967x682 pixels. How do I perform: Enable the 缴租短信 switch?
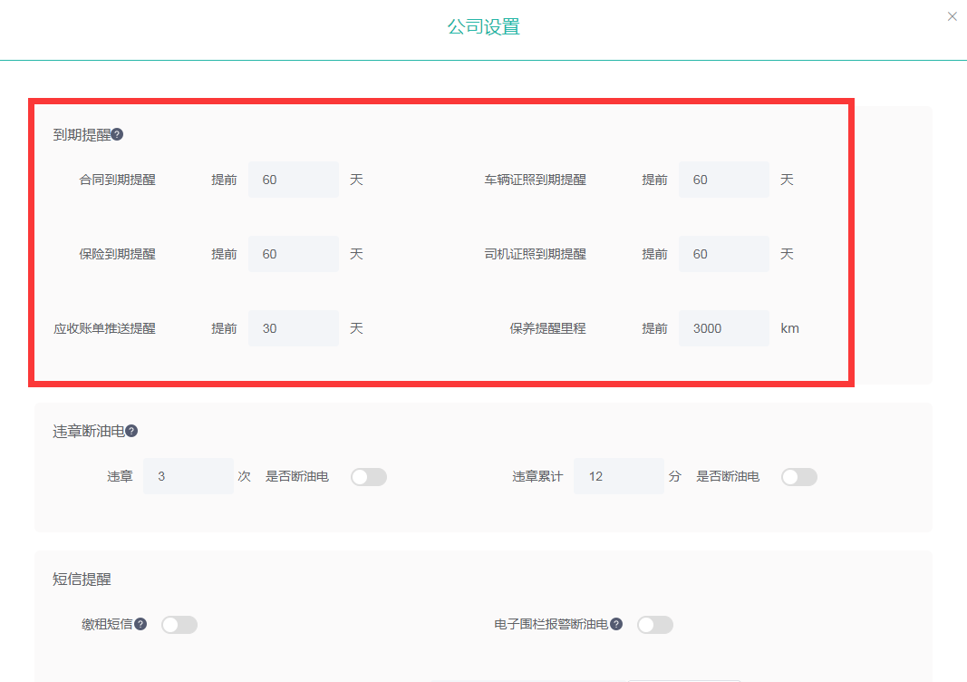click(179, 625)
